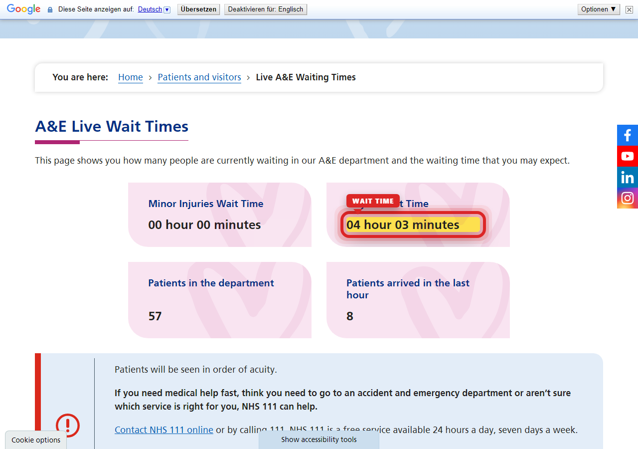Open the YouTube social icon
The image size is (638, 449).
tap(628, 156)
